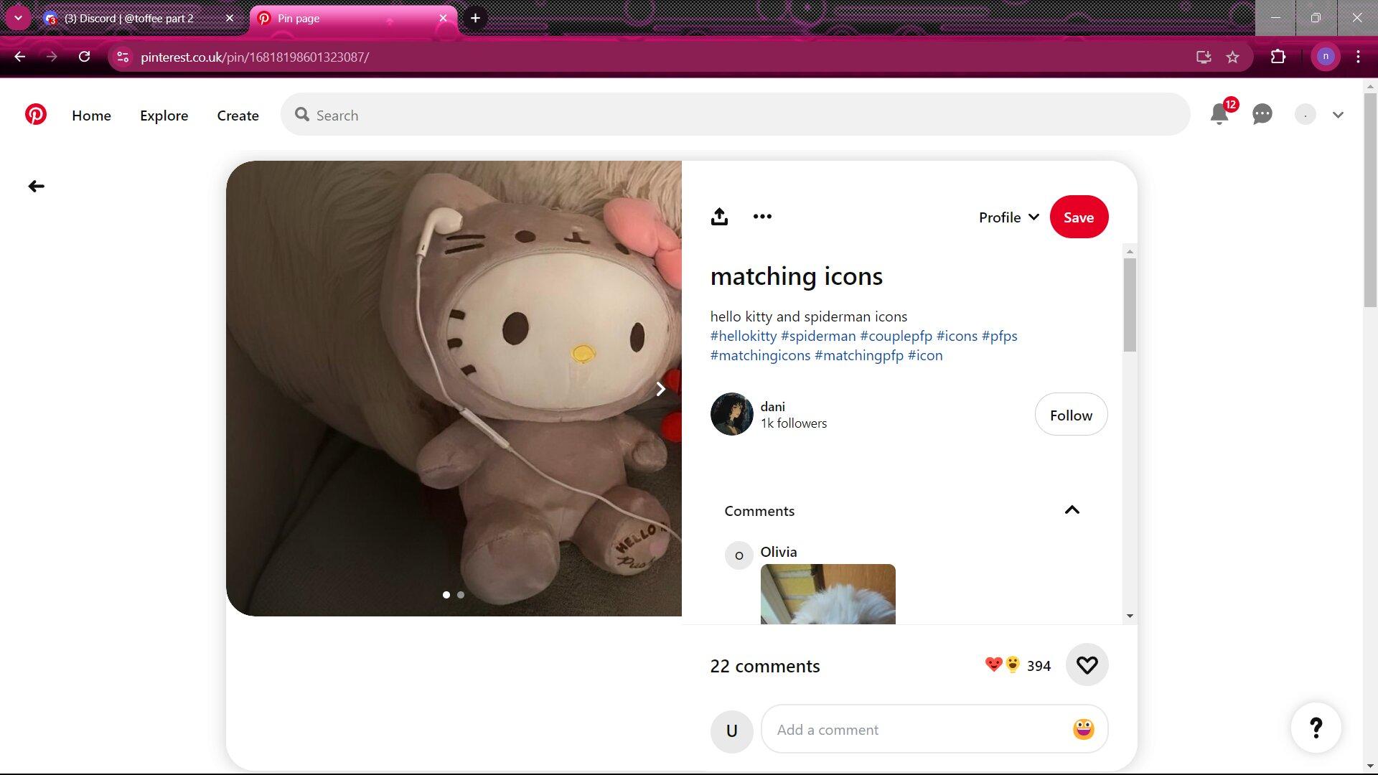Open the three-dot more options menu
The image size is (1378, 775).
point(762,217)
